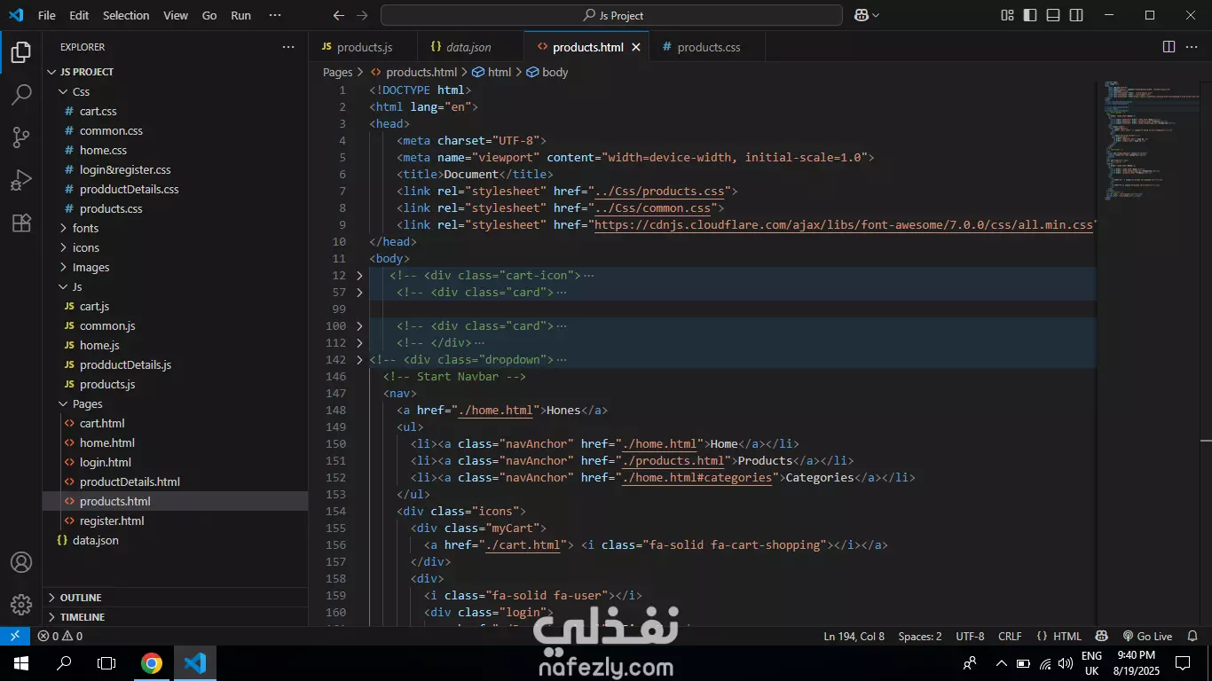This screenshot has width=1212, height=681.
Task: Click the Go Forward arrow
Action: [x=361, y=15]
